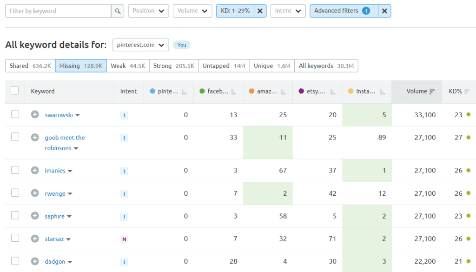Add saphire keyword via plus icon
The image size is (476, 272).
click(35, 216)
